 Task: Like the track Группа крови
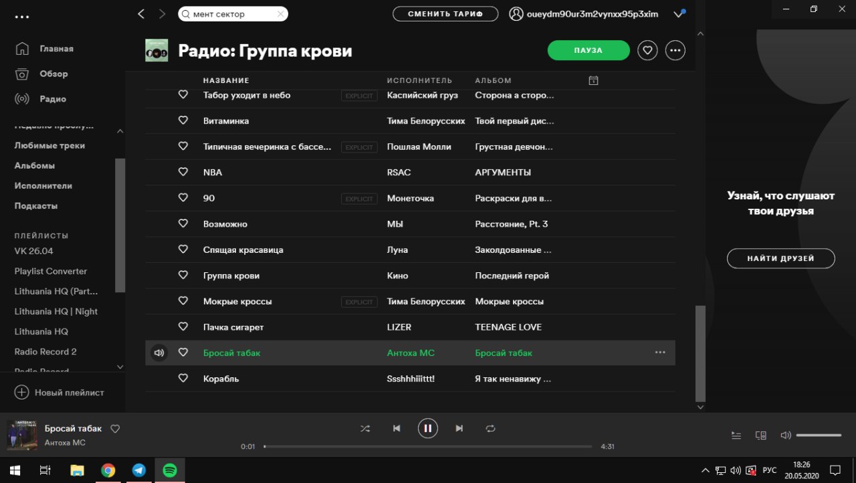(x=183, y=275)
